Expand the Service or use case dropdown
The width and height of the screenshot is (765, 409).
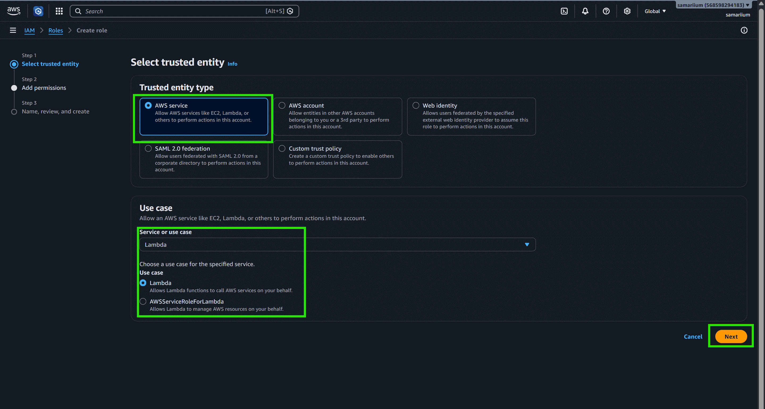click(337, 245)
